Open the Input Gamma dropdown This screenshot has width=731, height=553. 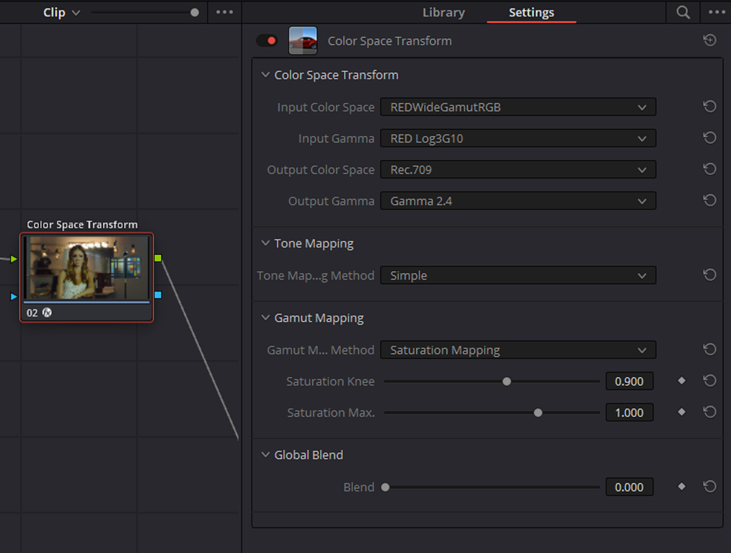(x=518, y=138)
